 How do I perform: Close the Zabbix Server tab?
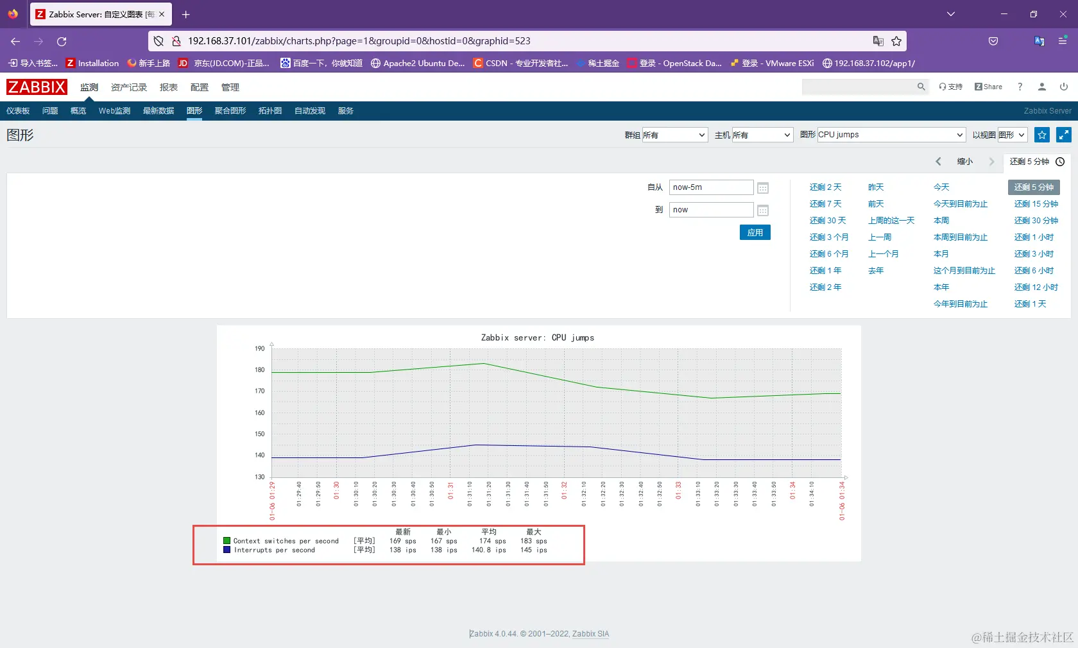(162, 14)
